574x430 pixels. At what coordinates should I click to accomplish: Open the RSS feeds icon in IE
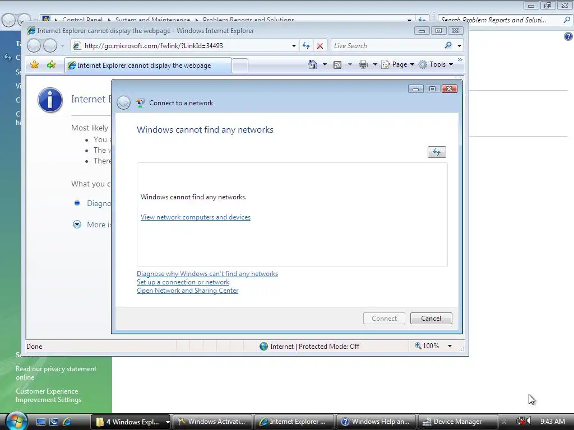pyautogui.click(x=337, y=65)
